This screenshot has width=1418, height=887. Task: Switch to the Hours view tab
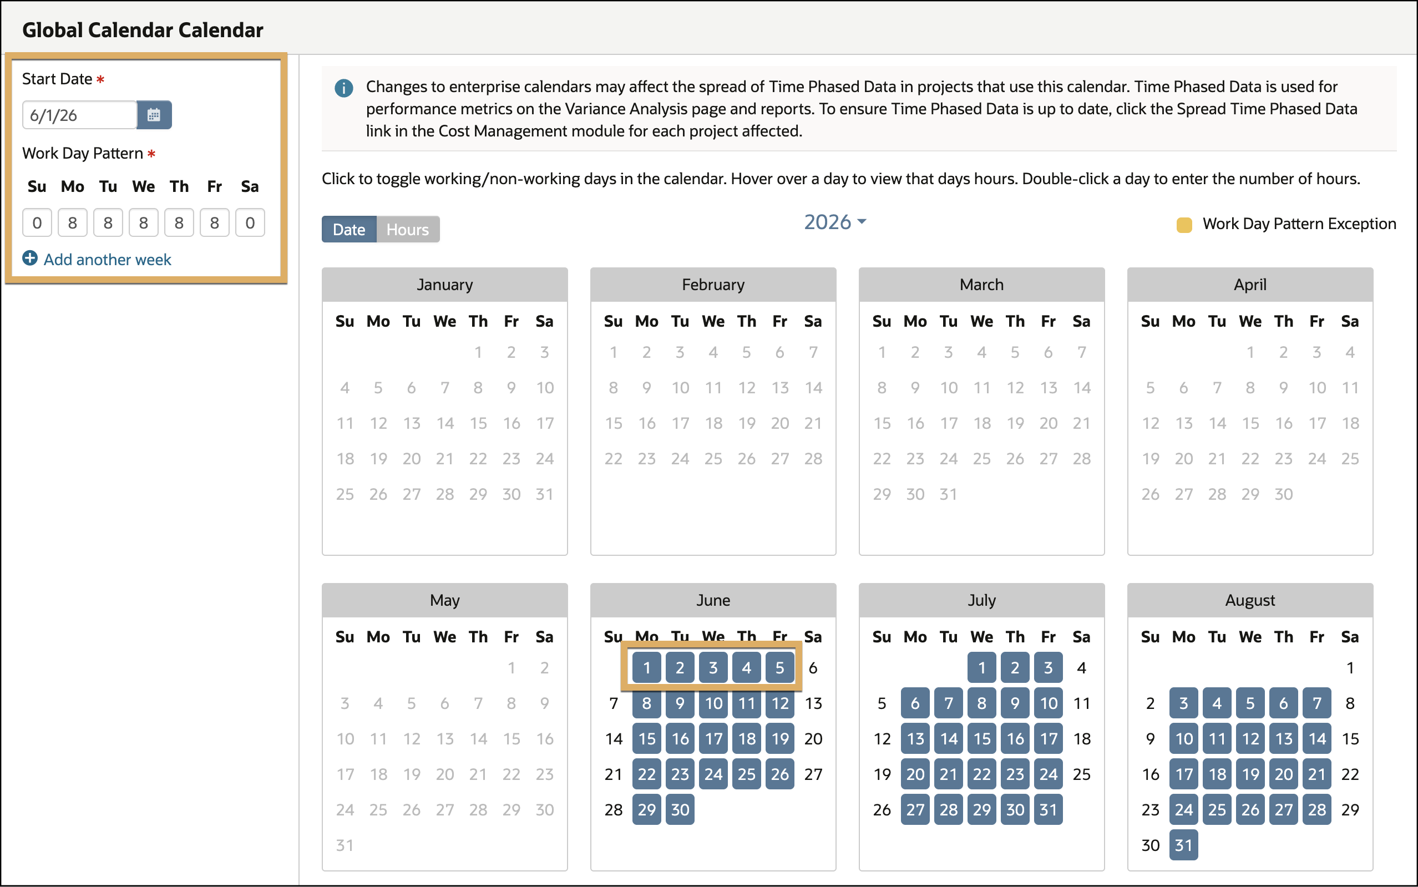[x=408, y=229]
